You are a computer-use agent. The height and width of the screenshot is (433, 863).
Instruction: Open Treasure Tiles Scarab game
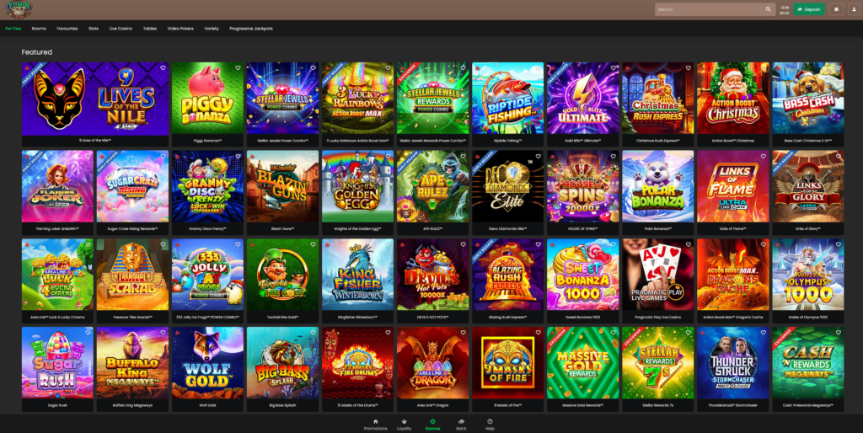132,281
